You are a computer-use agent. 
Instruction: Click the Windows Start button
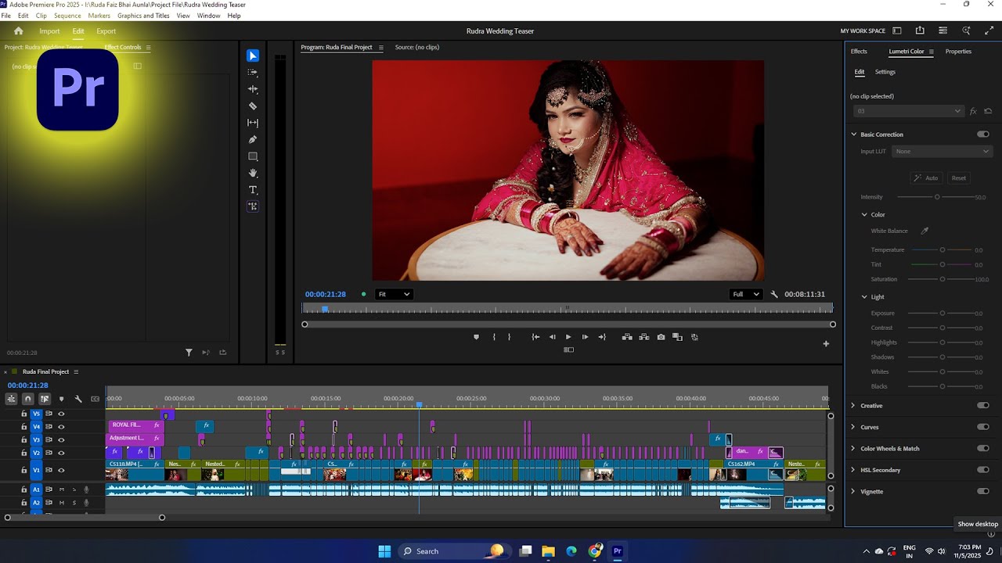click(384, 551)
